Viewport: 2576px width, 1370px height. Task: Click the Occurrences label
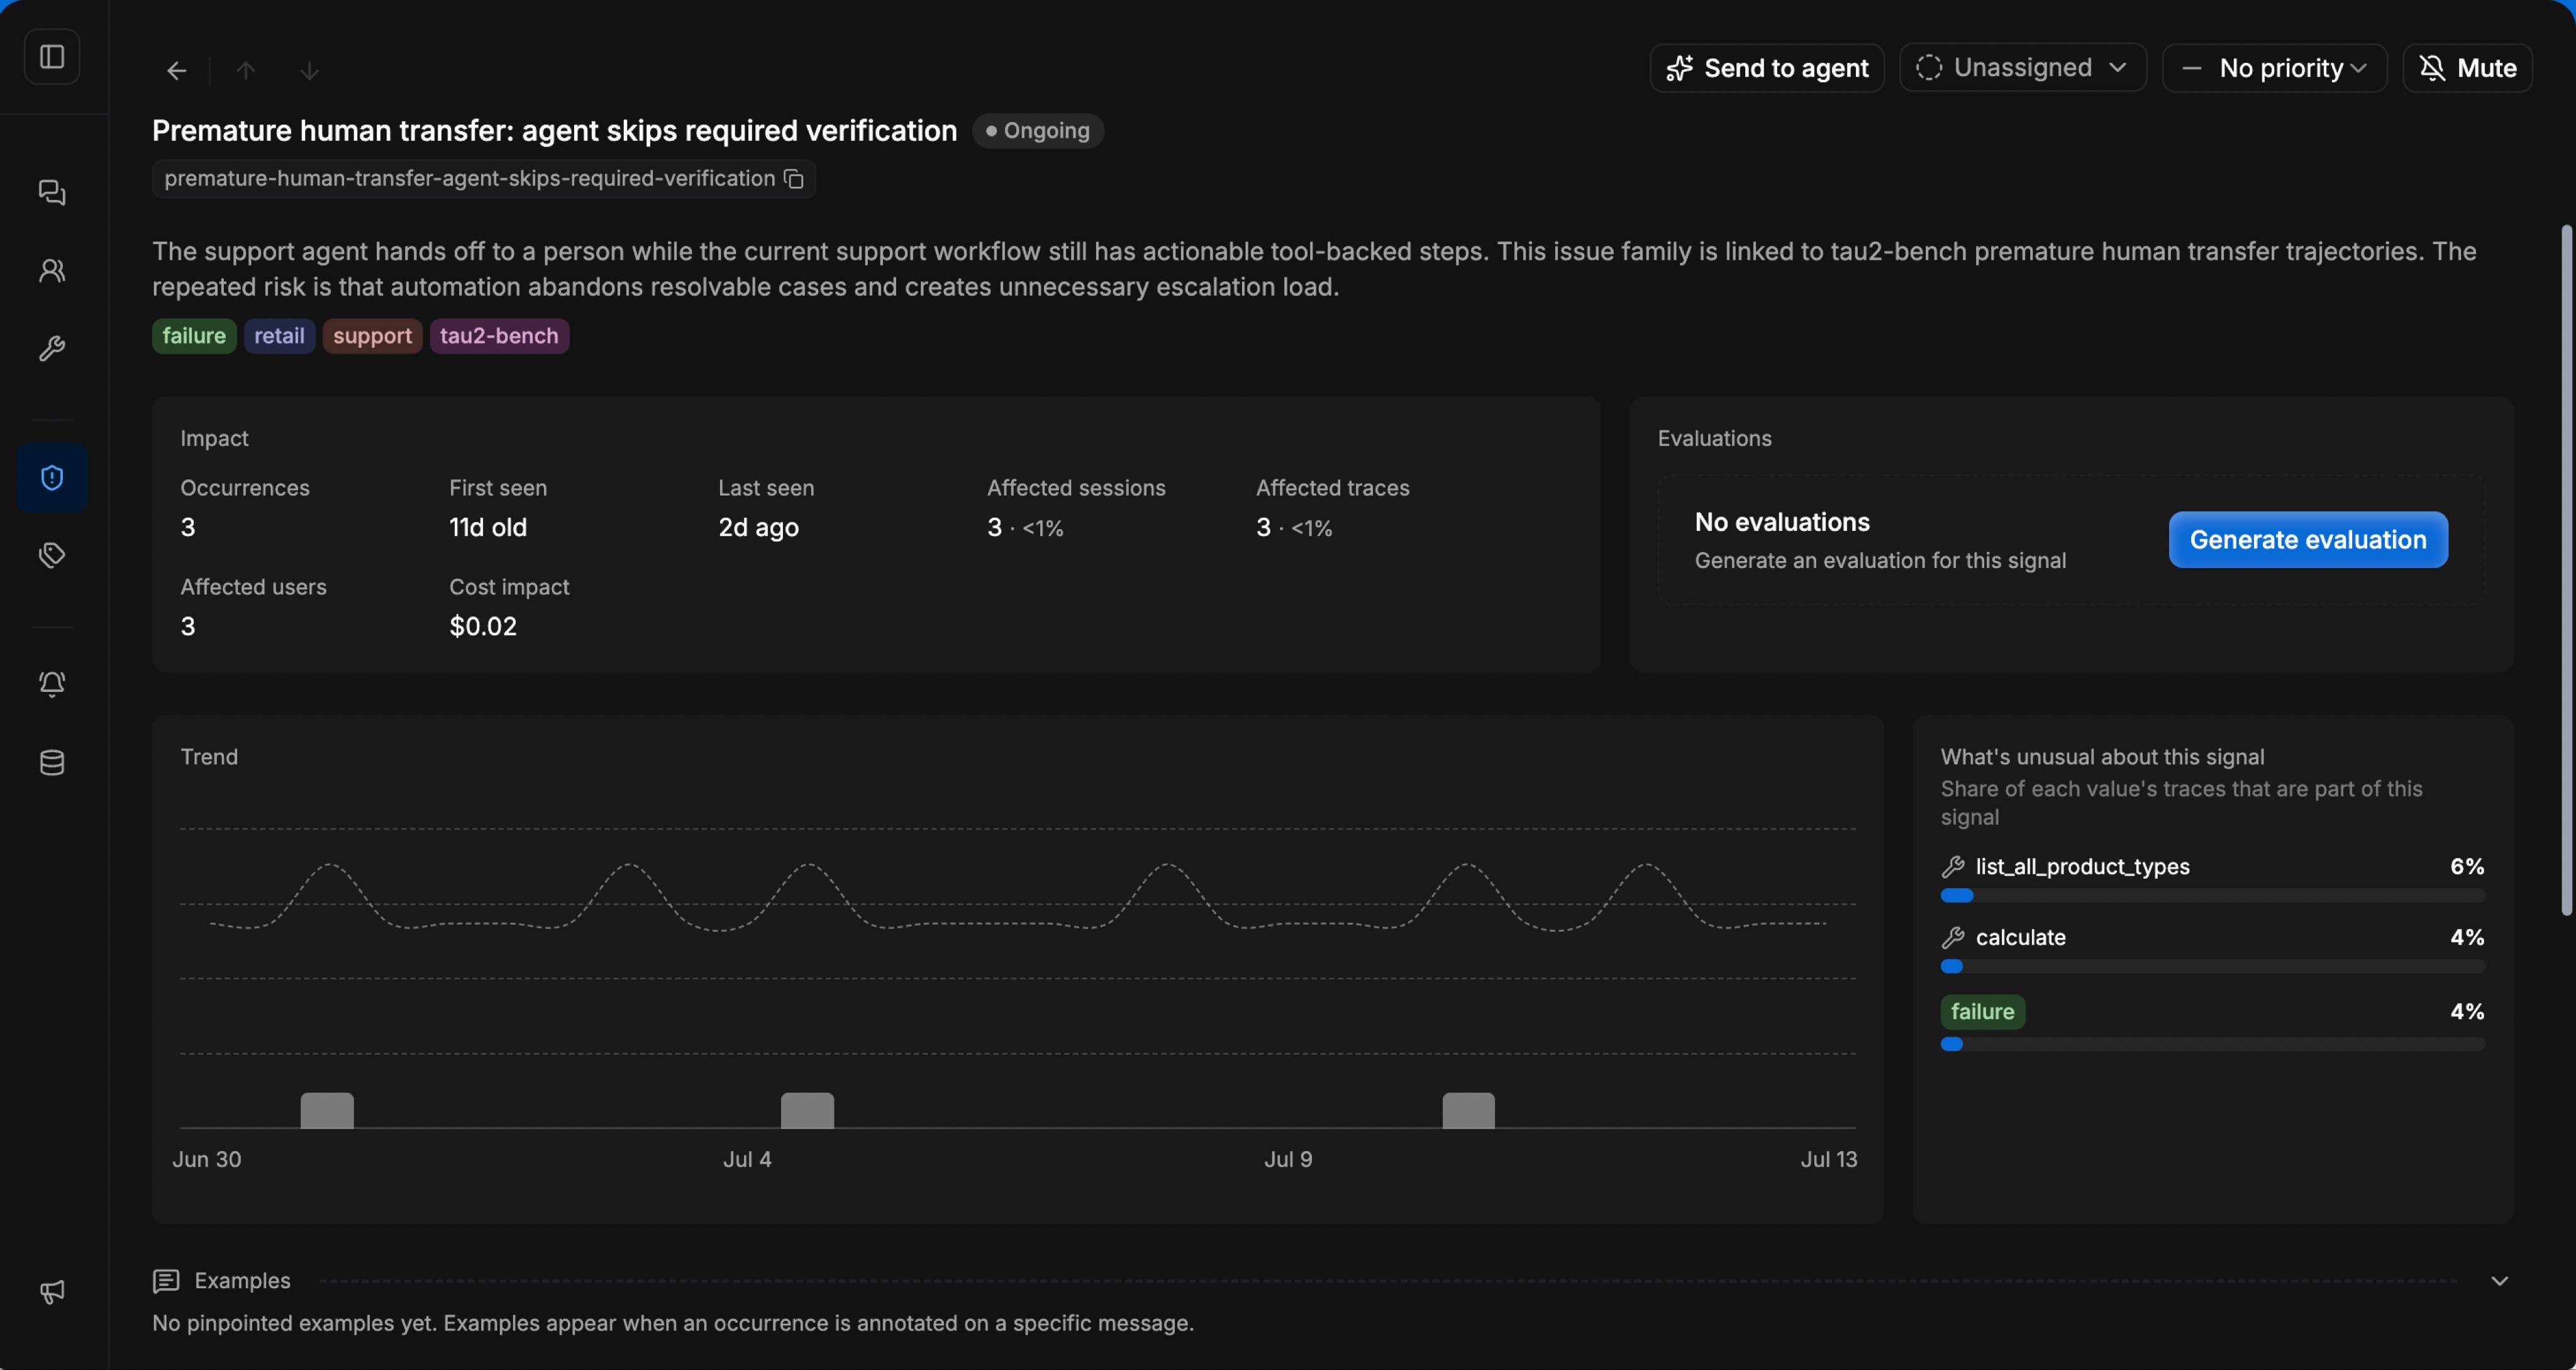(x=245, y=488)
